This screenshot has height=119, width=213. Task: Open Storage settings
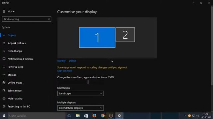[x=12, y=75]
